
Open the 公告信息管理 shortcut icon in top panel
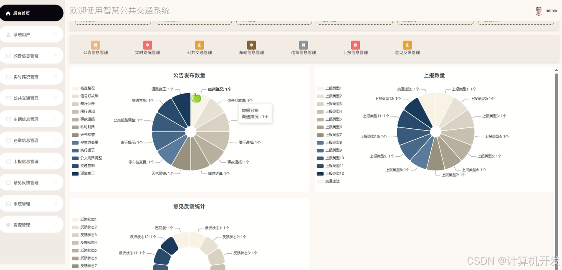(96, 45)
